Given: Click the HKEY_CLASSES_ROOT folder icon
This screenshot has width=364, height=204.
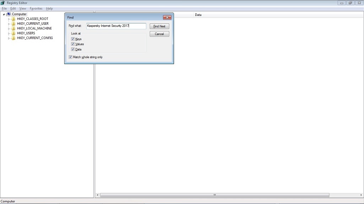Looking at the screenshot, I should 13,19.
